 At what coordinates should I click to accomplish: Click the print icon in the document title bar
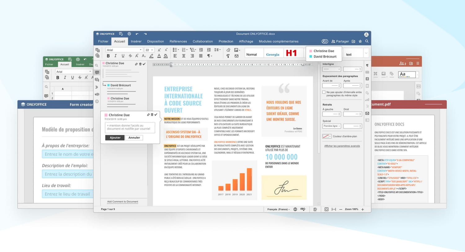129,34
